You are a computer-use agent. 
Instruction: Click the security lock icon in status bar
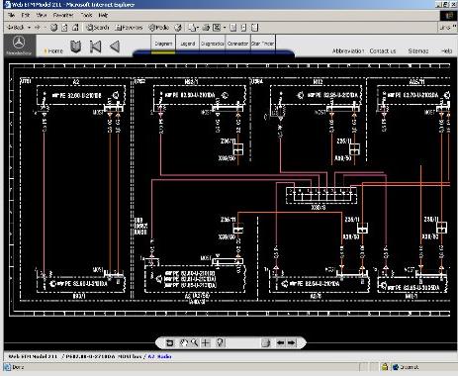coord(385,367)
